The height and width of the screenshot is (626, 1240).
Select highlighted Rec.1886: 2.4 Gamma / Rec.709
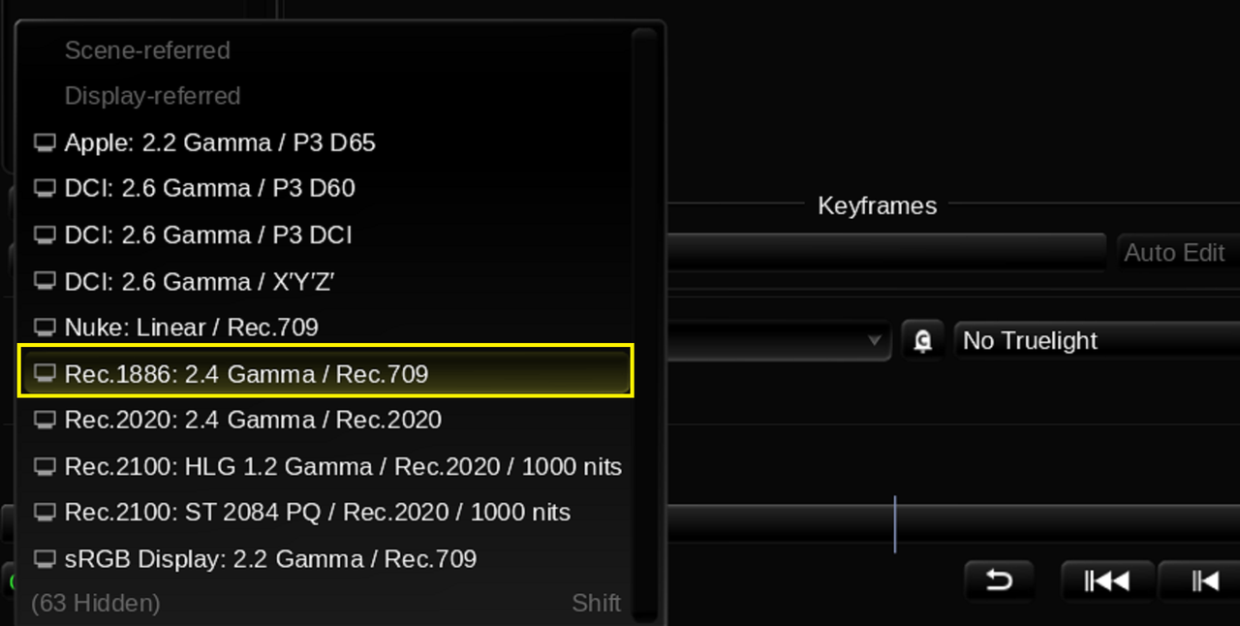(x=325, y=373)
